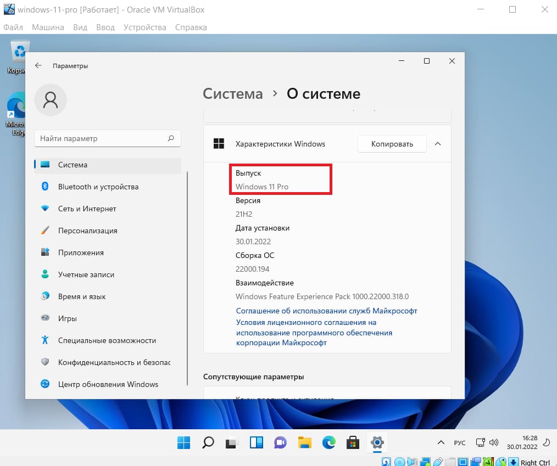This screenshot has height=466, width=557.
Task: Open Конфиденциальность и безопасность settings
Action: pos(108,362)
